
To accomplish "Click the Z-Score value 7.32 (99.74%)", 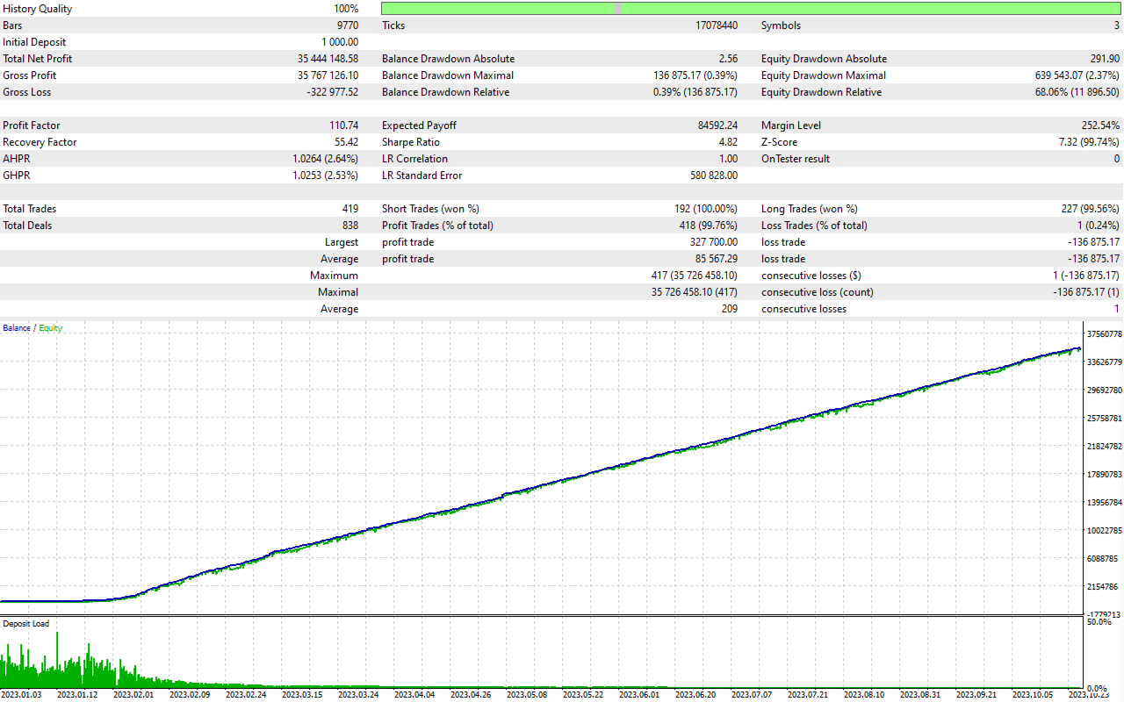I will pyautogui.click(x=1087, y=142).
